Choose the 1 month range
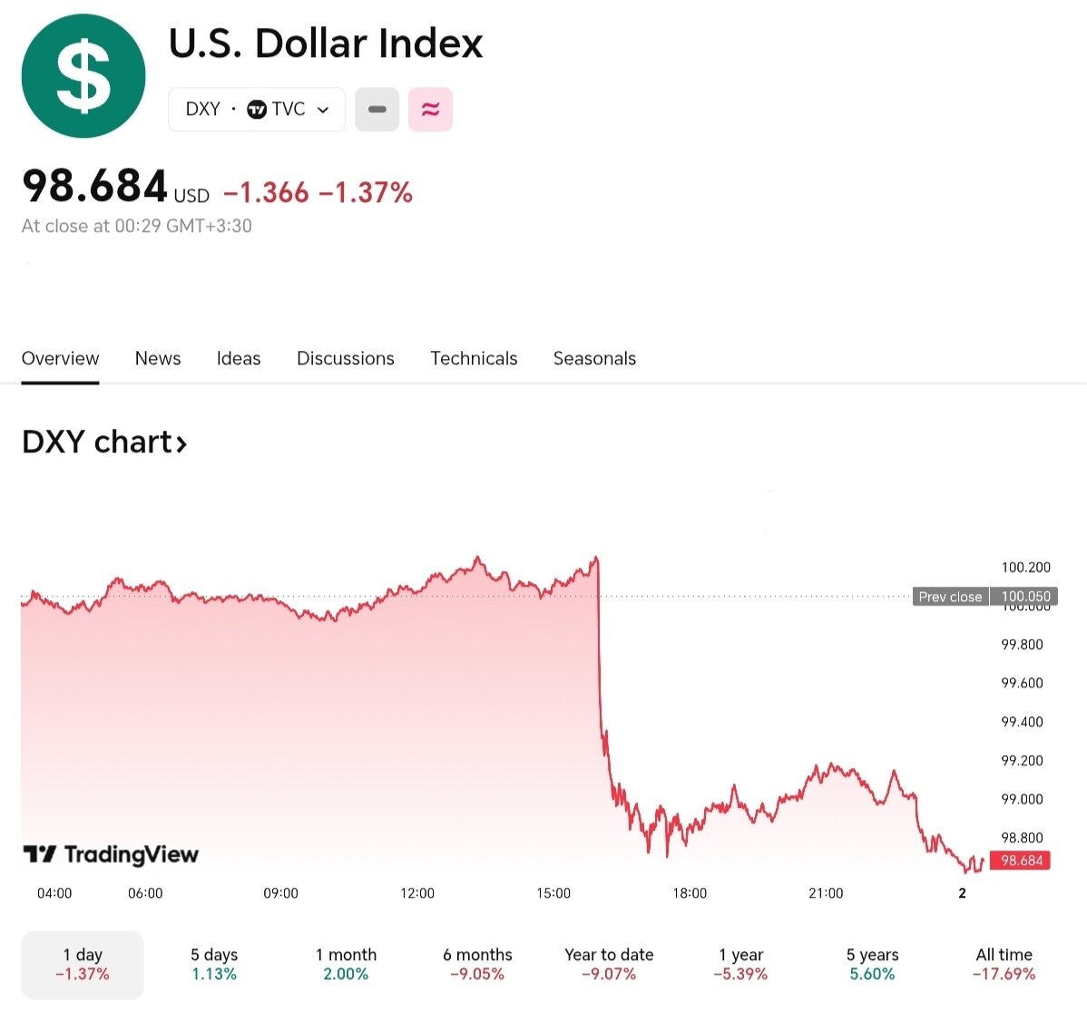The image size is (1087, 1012). 346,964
